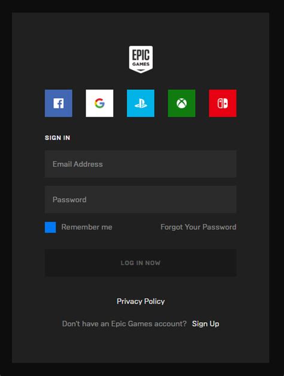Pick the red Nintendo Switch icon
284x376 pixels.
point(222,104)
